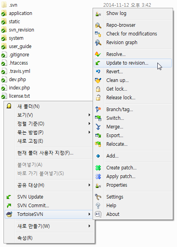Click the Show log icon

click(98, 14)
